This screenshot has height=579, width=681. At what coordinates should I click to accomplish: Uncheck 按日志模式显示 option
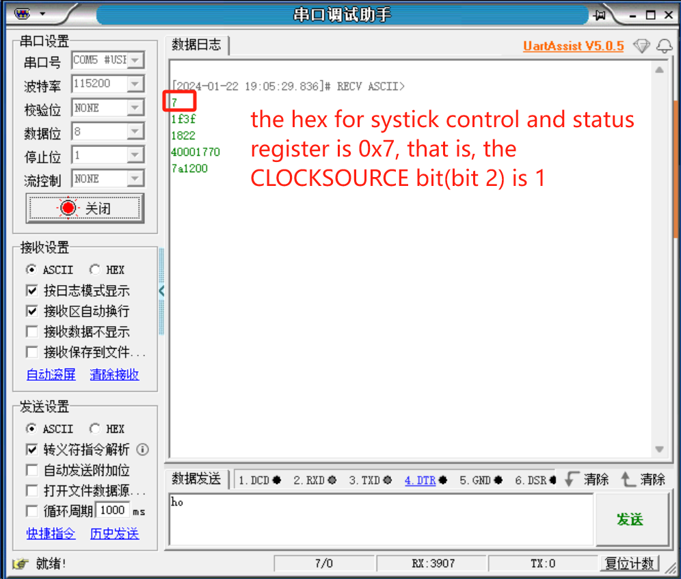32,291
